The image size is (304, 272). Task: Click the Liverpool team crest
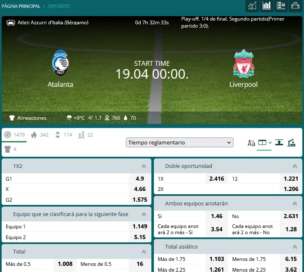click(x=243, y=63)
